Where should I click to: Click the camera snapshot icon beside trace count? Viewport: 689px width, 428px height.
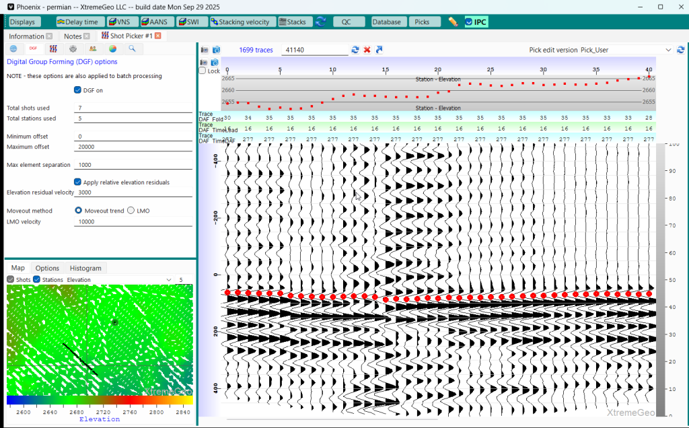pyautogui.click(x=217, y=50)
